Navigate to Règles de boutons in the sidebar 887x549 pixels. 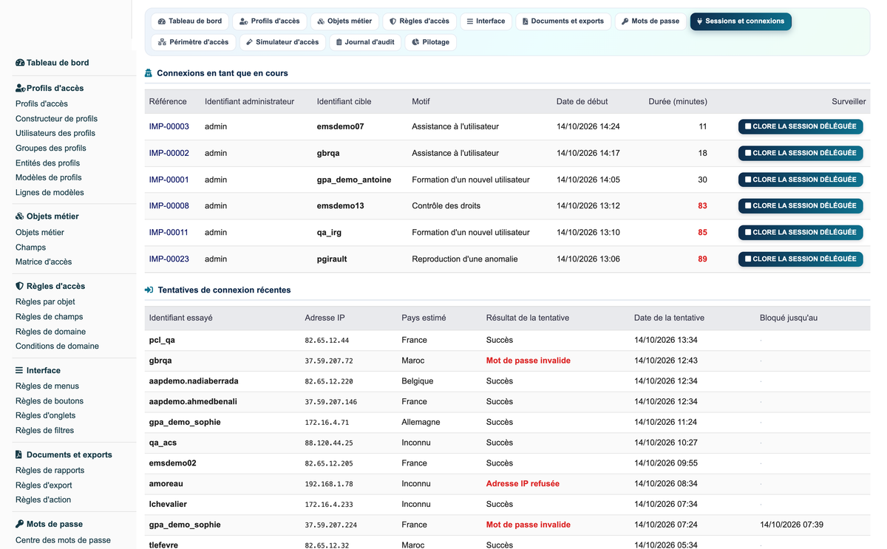click(x=50, y=400)
